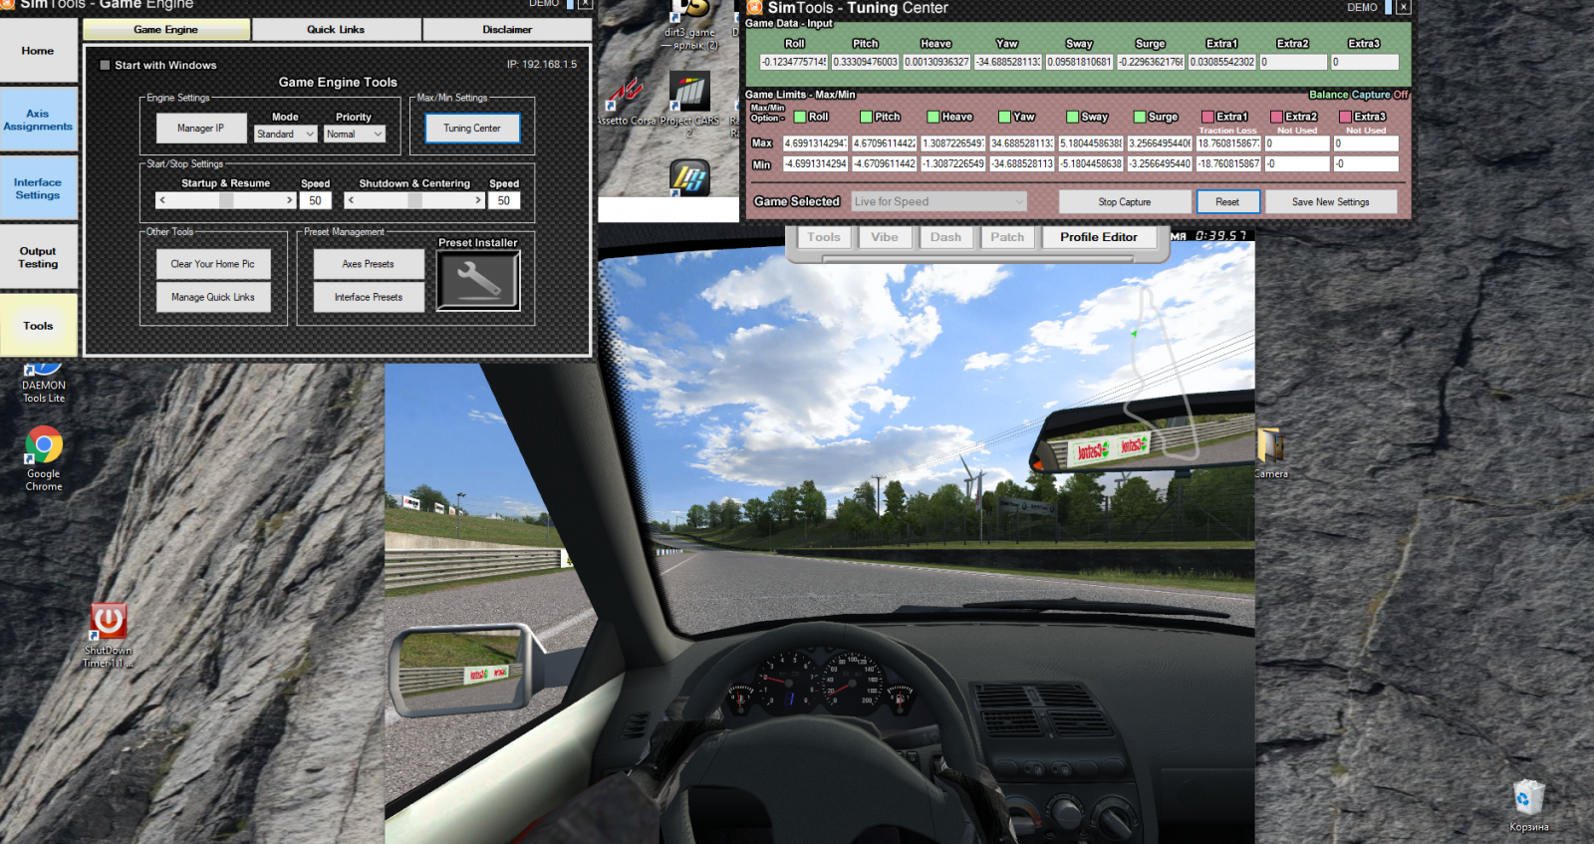Toggle the Pitch Max/Min option checkbox
This screenshot has height=844, width=1594.
coord(867,117)
